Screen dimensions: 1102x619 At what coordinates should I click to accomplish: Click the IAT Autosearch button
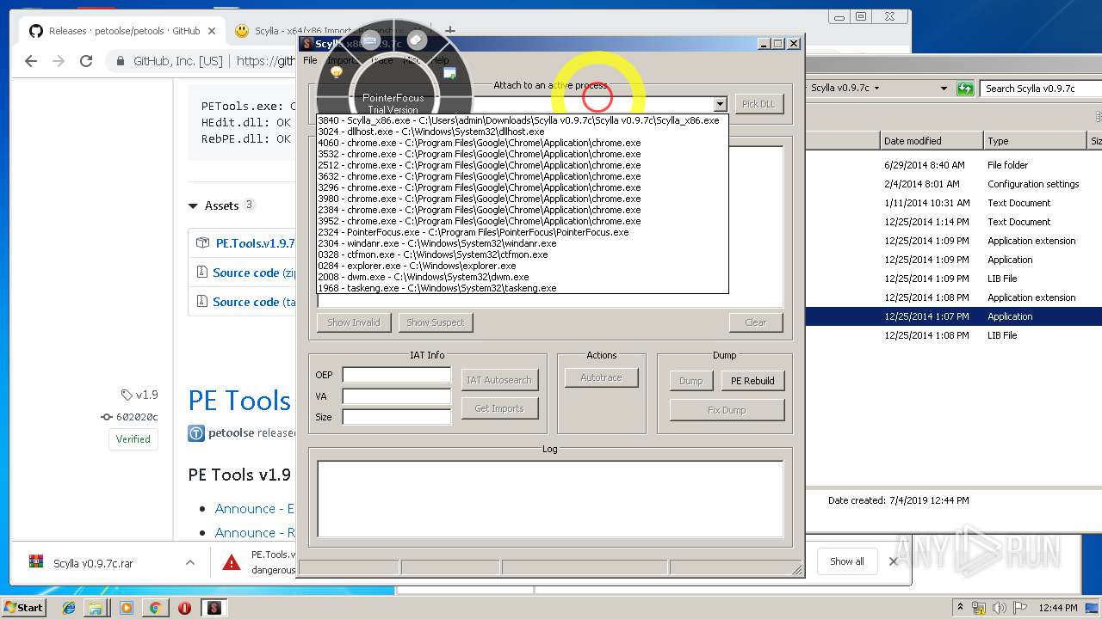point(499,380)
